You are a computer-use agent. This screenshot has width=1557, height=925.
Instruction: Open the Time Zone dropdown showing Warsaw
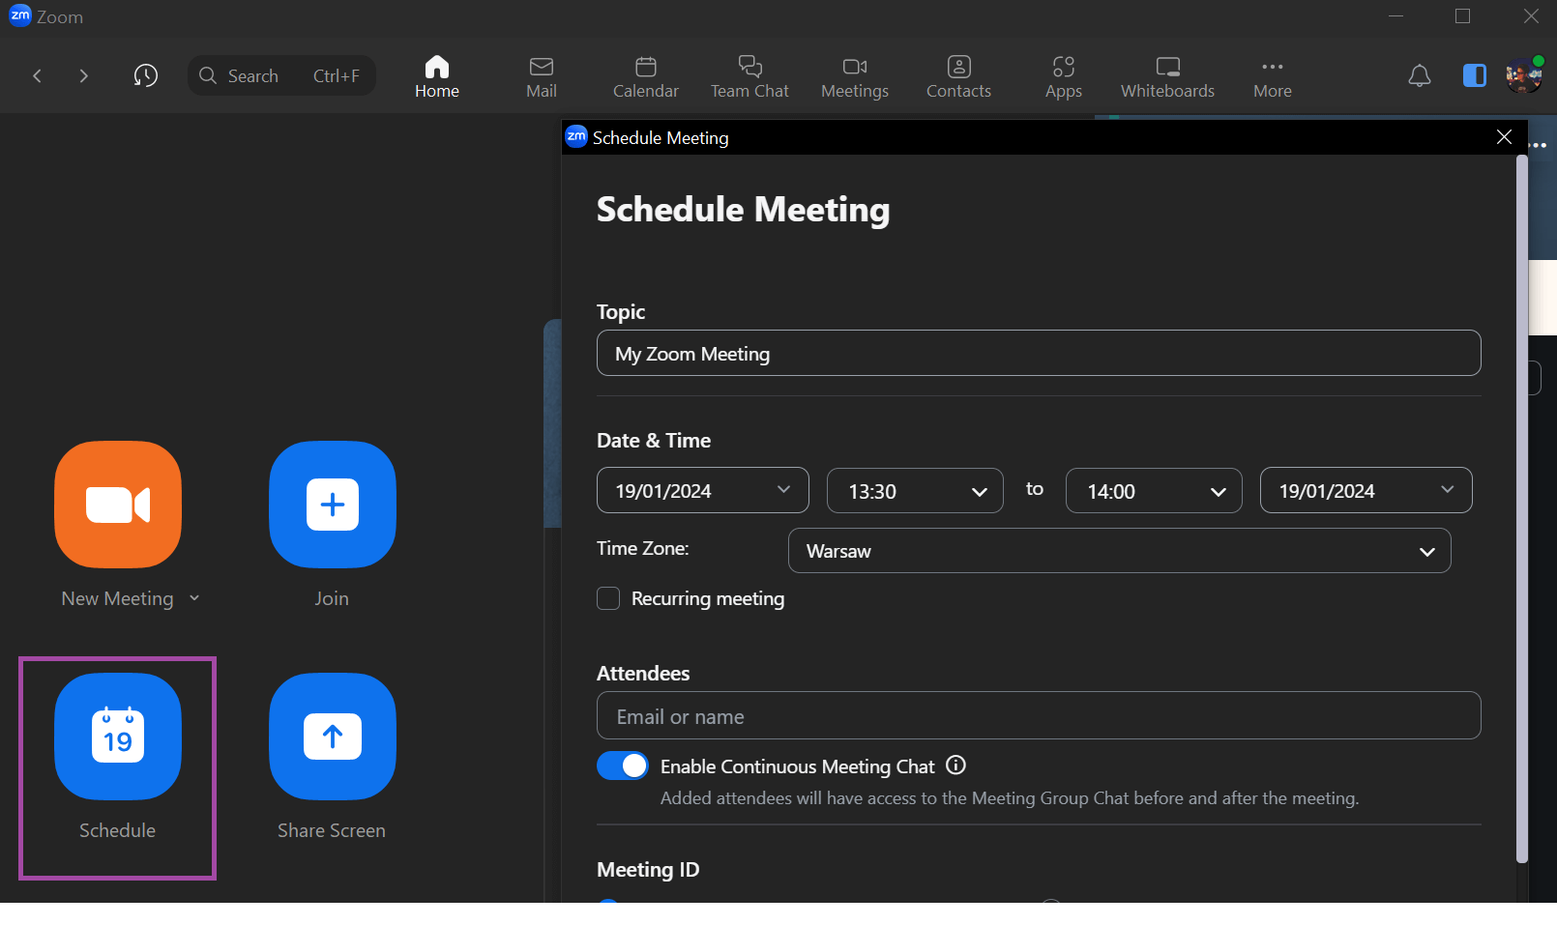coord(1120,551)
